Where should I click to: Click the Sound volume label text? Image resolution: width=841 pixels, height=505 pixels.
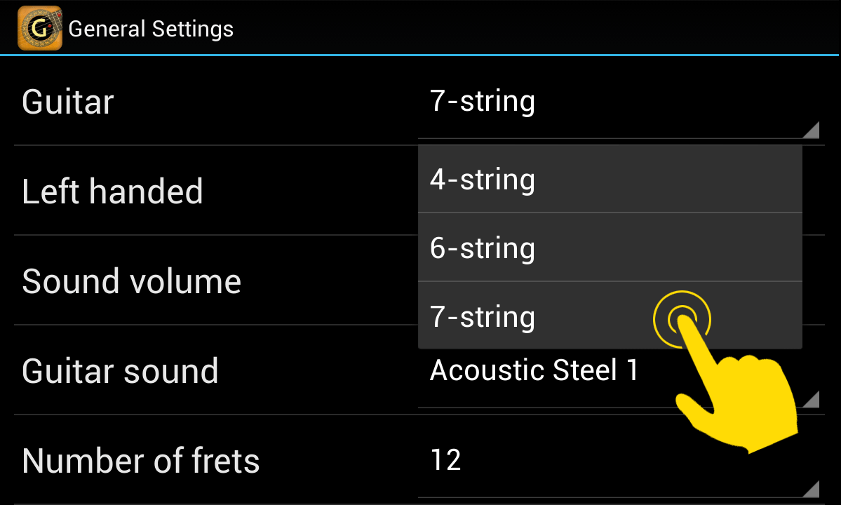pos(132,281)
